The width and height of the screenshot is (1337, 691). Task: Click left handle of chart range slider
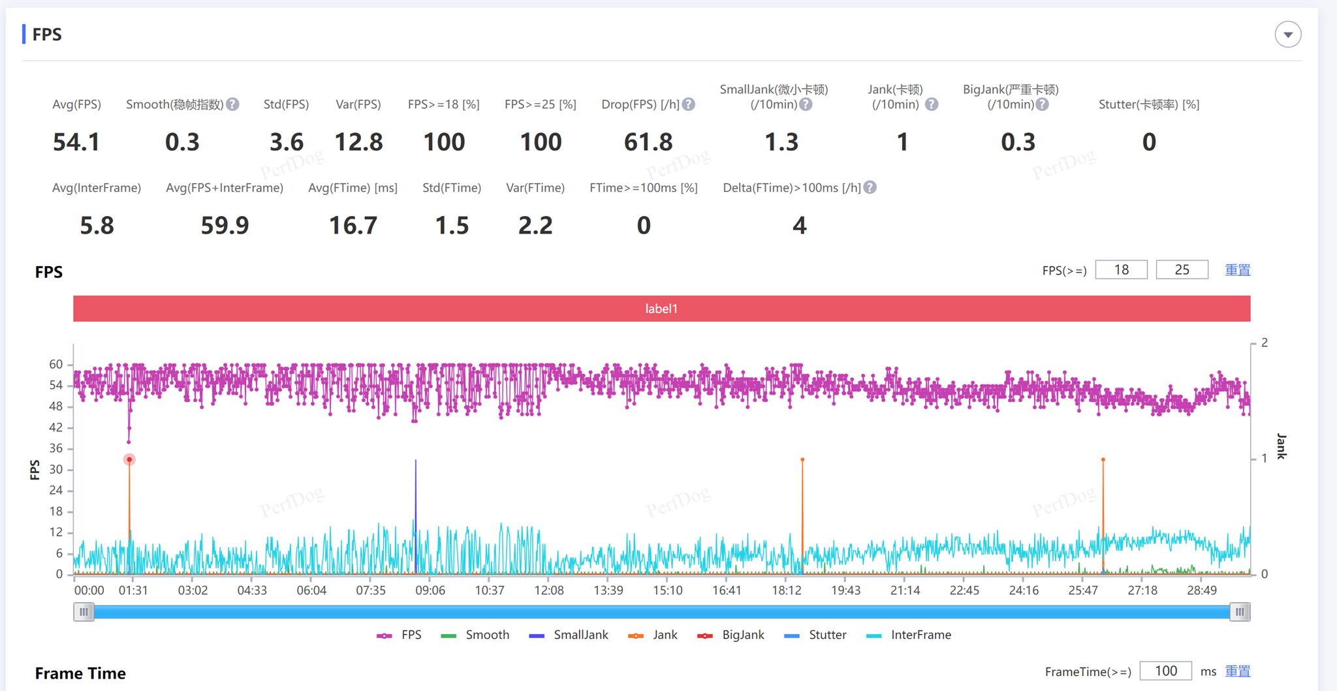point(84,612)
